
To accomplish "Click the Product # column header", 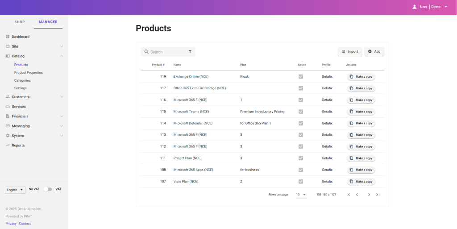I will pyautogui.click(x=158, y=65).
